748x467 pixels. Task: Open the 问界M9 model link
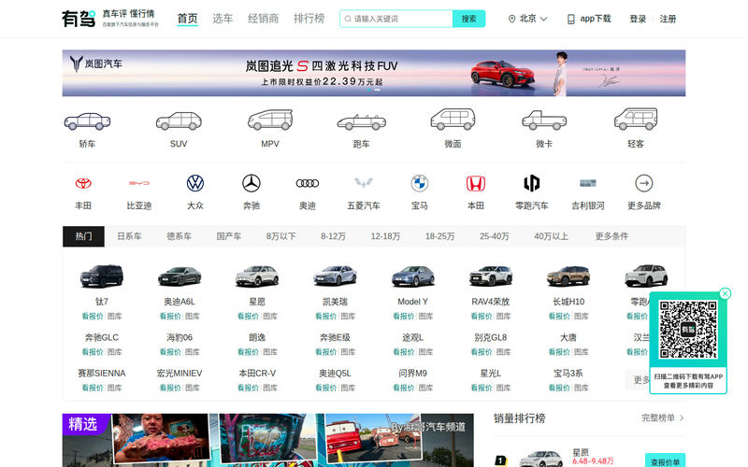[x=412, y=373]
